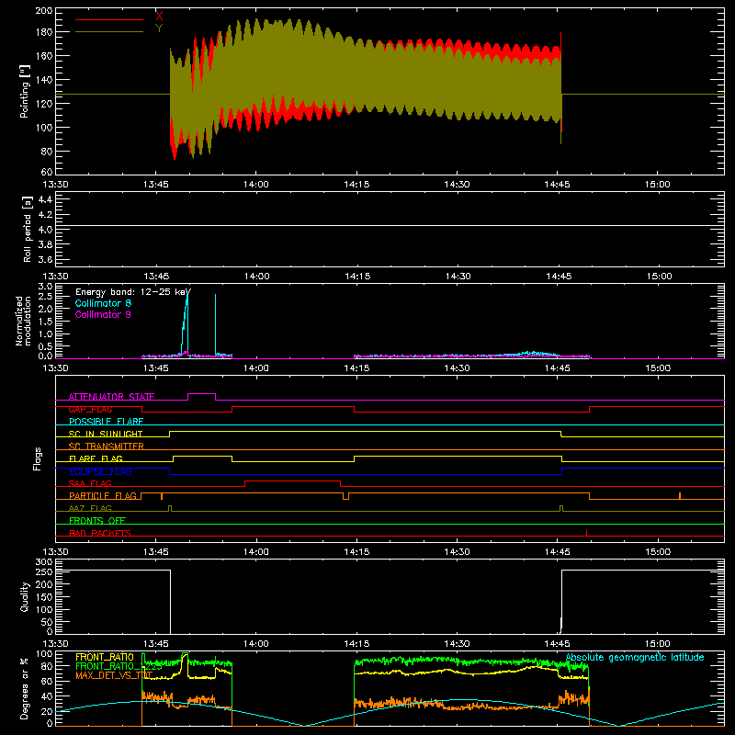Click the narrow cyan Collimator 8 spike near 13:54
The height and width of the screenshot is (735, 735).
215,324
